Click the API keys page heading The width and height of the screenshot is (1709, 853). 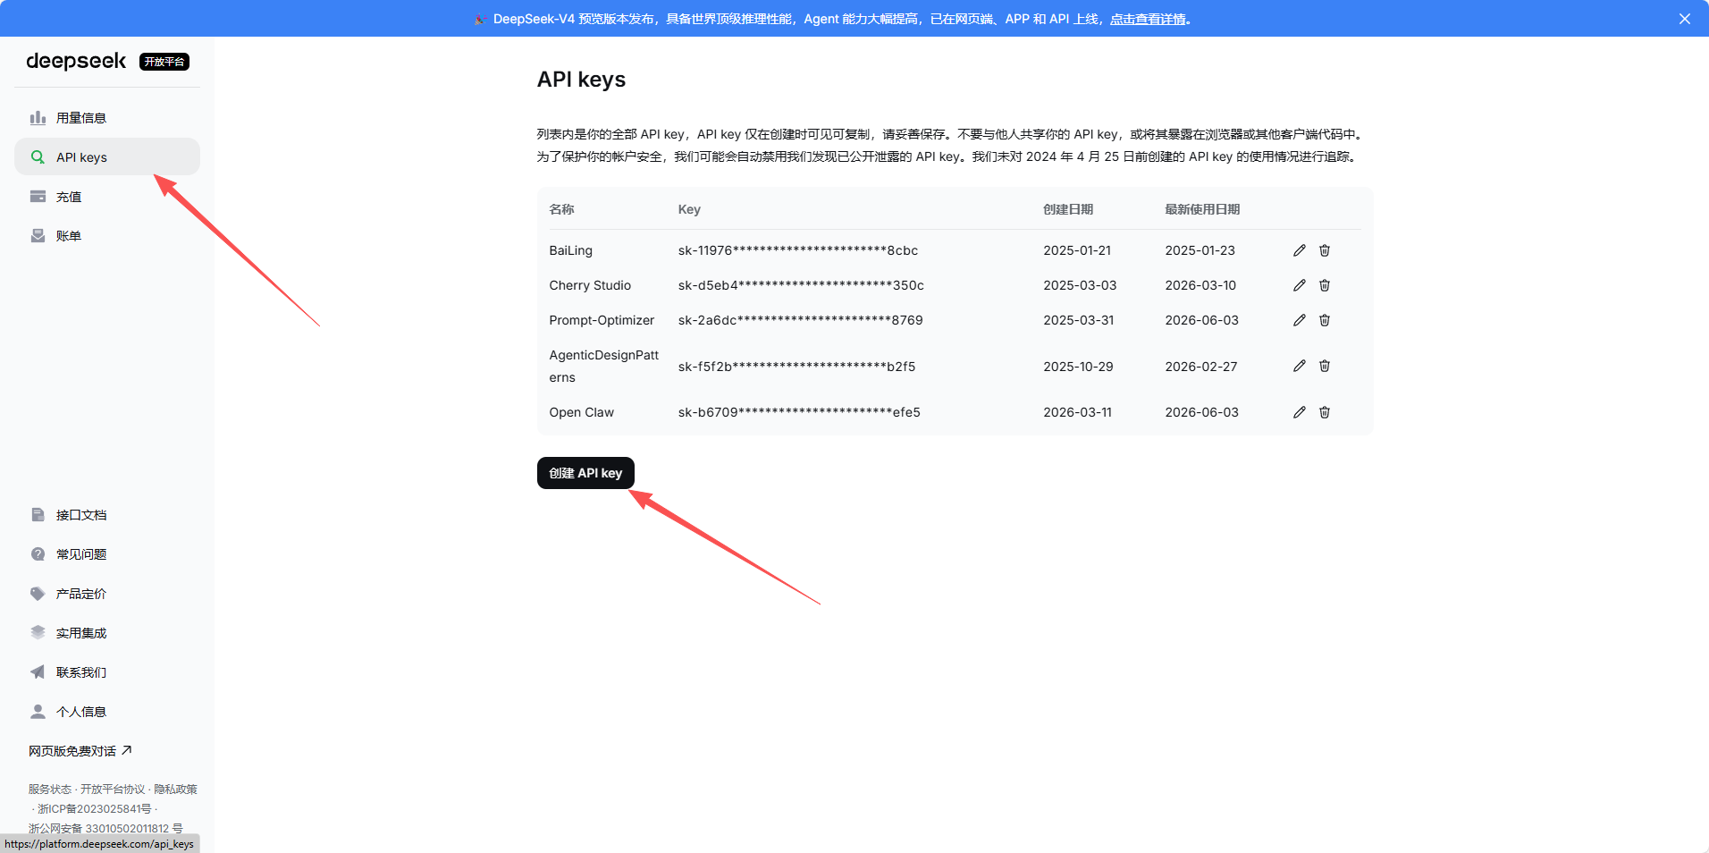(x=581, y=80)
